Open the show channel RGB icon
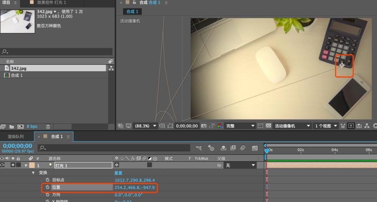The height and width of the screenshot is (202, 377). pos(220,125)
